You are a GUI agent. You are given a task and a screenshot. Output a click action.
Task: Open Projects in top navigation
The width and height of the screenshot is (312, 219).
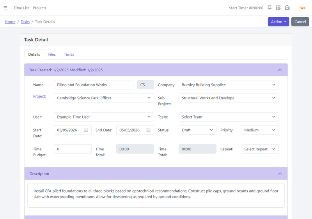pos(40,8)
